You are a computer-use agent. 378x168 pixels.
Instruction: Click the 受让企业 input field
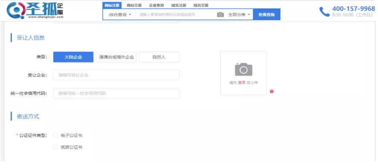click(116, 75)
